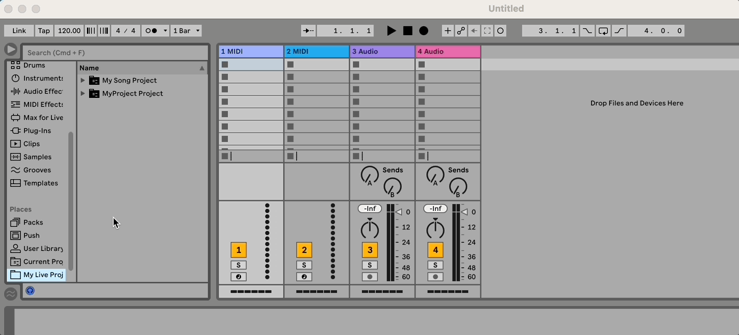Solo track 3 with its S button

tap(369, 265)
